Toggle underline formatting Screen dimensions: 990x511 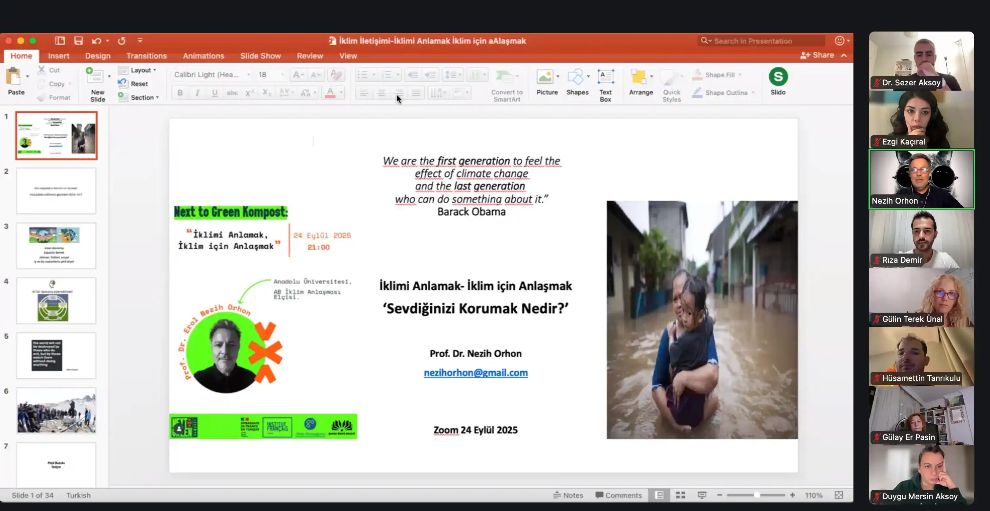click(x=214, y=93)
